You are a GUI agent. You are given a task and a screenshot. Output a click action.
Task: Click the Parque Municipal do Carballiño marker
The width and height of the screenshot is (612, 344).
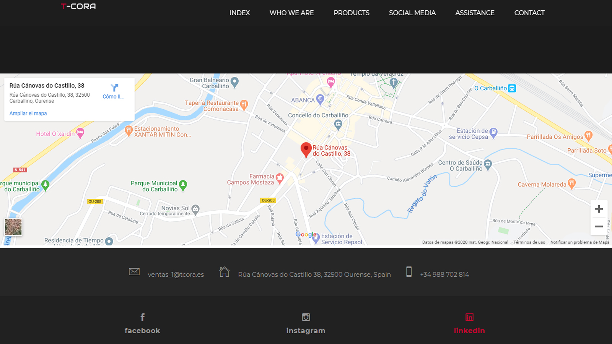coord(183,185)
